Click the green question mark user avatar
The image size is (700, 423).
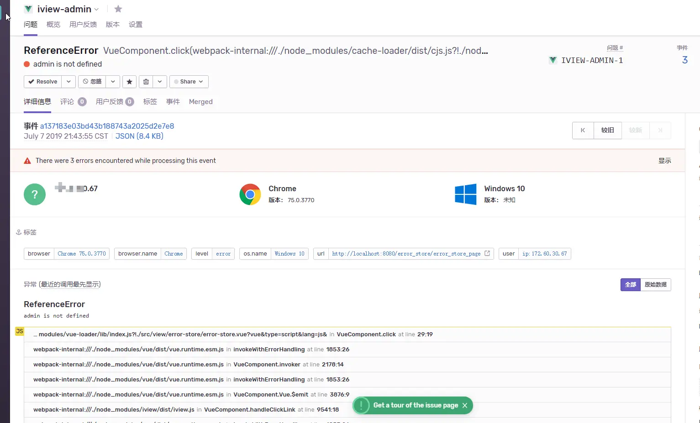35,194
